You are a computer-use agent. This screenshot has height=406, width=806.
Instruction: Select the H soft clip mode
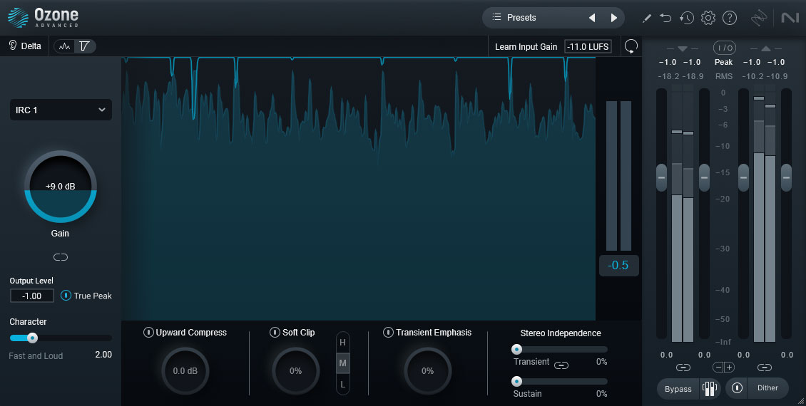pos(342,343)
